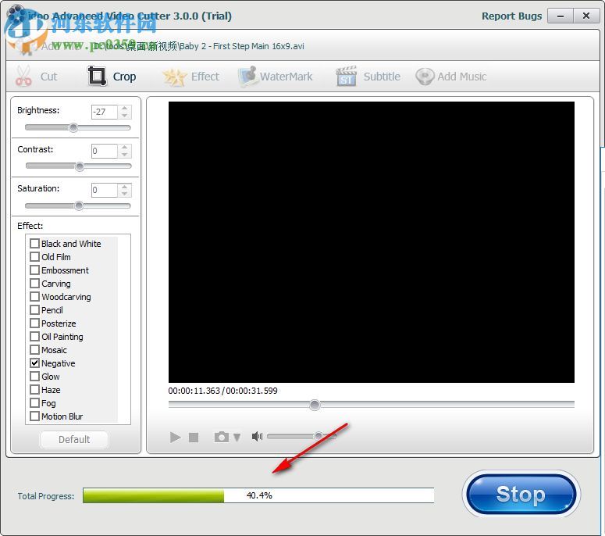Take a snapshot with camera icon
605x536 pixels.
pos(222,437)
